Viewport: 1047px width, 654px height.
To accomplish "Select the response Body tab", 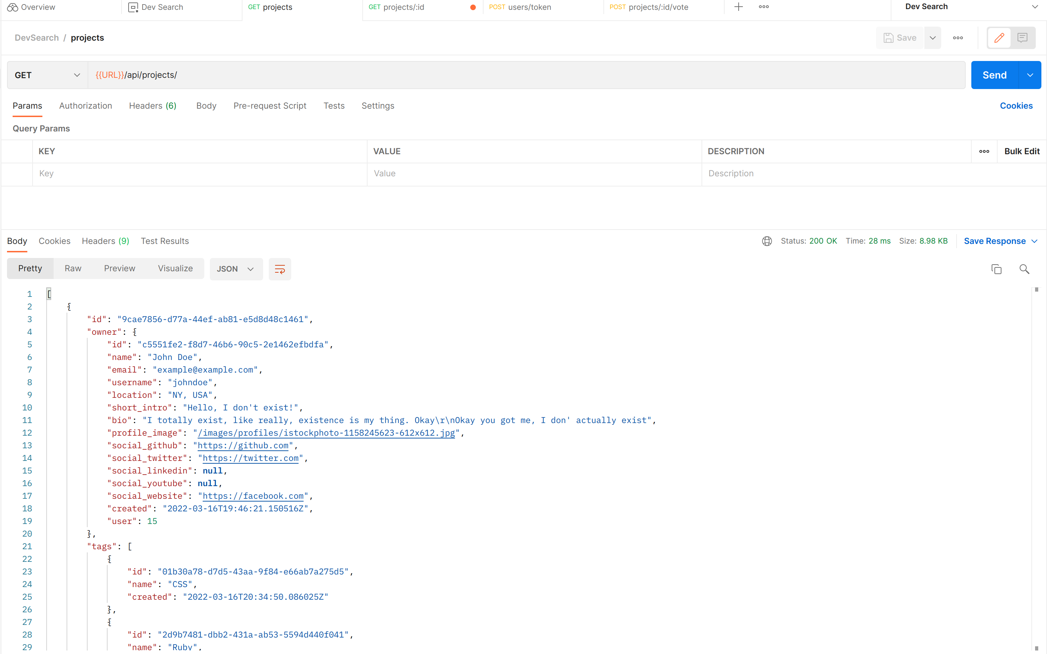I will [17, 241].
